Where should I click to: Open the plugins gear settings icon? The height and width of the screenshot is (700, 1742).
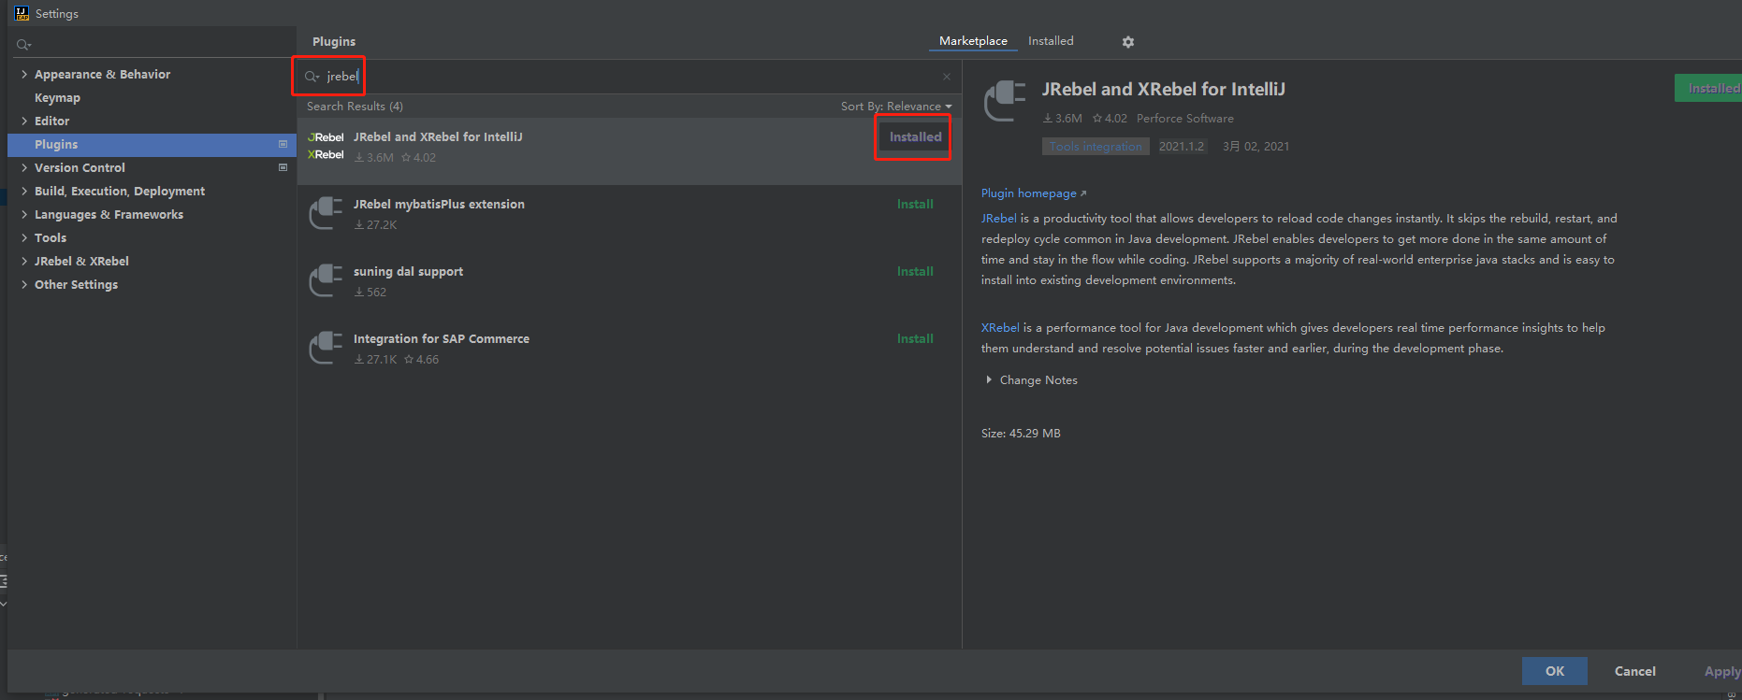1127,42
